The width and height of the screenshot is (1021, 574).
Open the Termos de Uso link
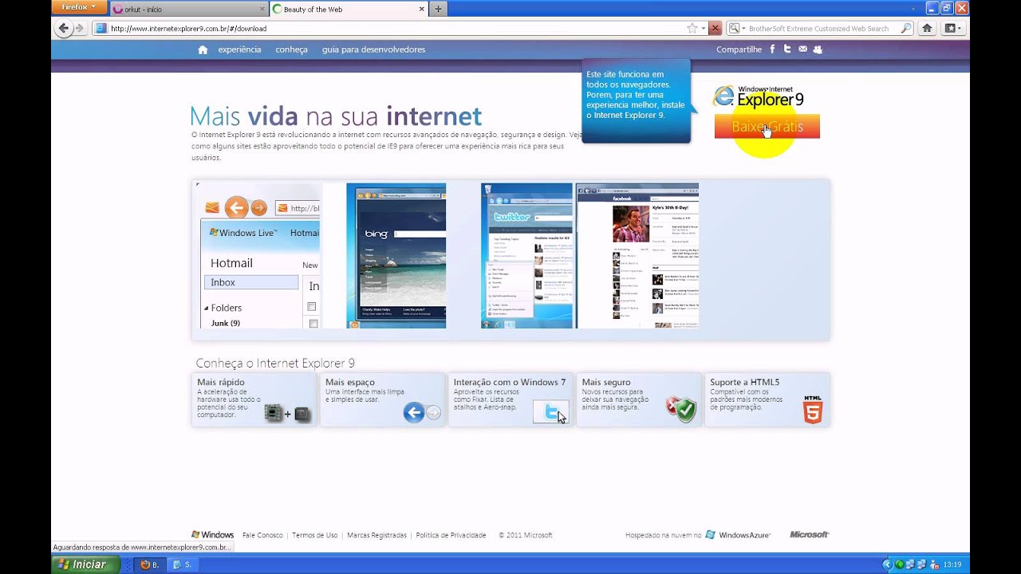pyautogui.click(x=314, y=535)
